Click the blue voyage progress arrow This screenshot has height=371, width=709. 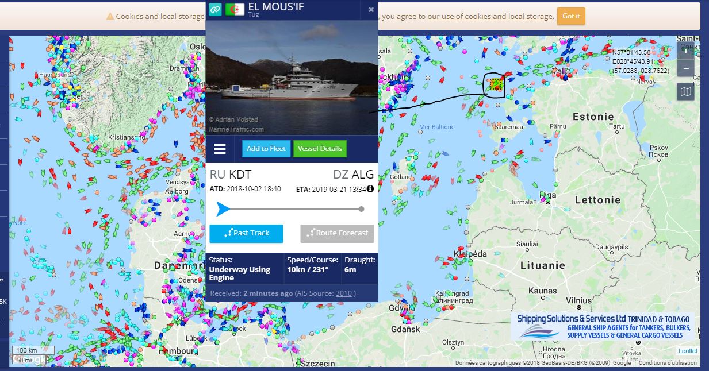coord(223,209)
